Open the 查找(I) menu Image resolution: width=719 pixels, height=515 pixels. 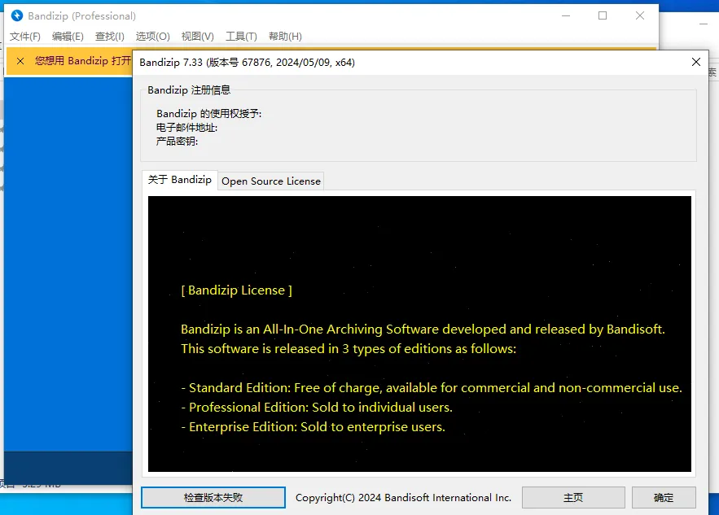[x=110, y=36]
